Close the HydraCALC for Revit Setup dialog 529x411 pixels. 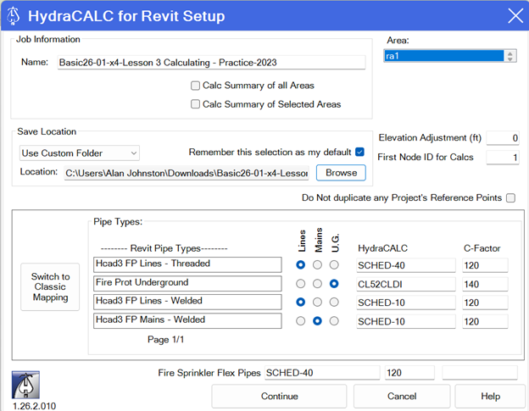click(x=515, y=16)
